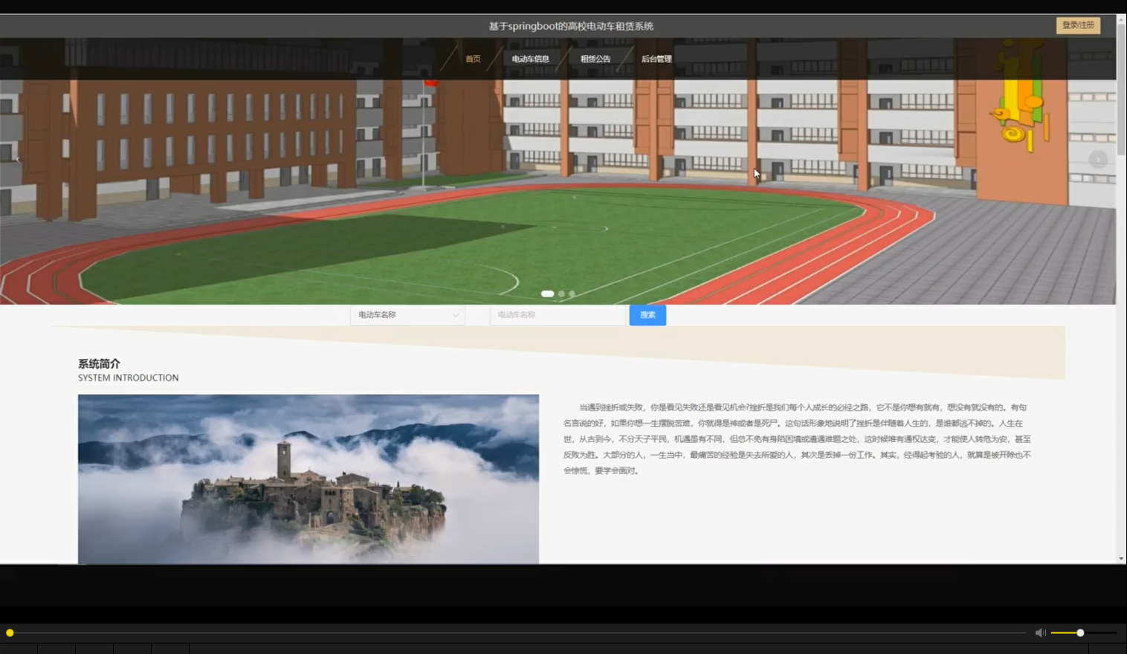This screenshot has height=654, width=1127.
Task: Select the second carousel indicator dot
Action: pos(561,294)
